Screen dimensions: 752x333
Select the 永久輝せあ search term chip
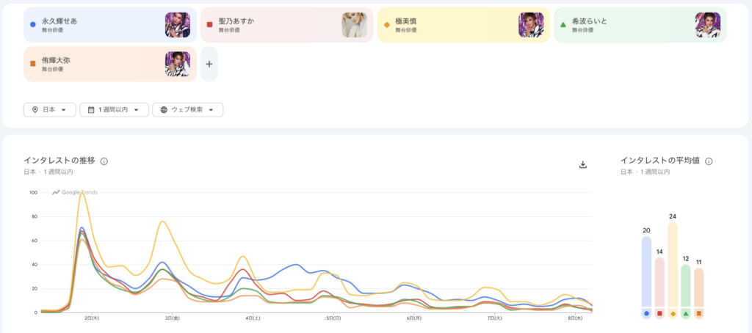pyautogui.click(x=110, y=25)
